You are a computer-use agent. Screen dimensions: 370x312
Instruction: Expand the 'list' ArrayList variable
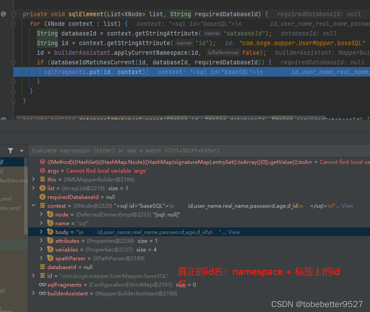[x=33, y=188]
